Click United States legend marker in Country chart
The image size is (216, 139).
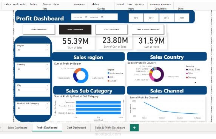click(x=187, y=70)
